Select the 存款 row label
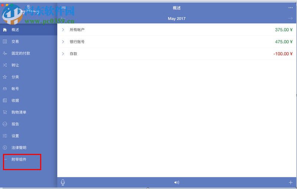 pos(73,54)
